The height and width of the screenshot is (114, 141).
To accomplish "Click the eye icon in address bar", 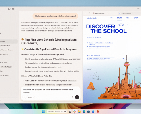I will 120,13.
